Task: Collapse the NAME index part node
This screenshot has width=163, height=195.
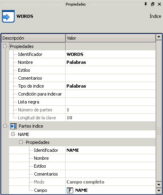Action: coord(13,134)
